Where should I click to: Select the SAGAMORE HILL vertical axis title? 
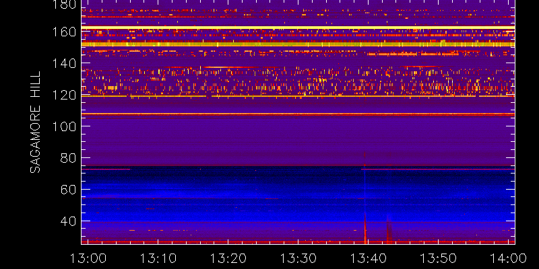point(35,122)
